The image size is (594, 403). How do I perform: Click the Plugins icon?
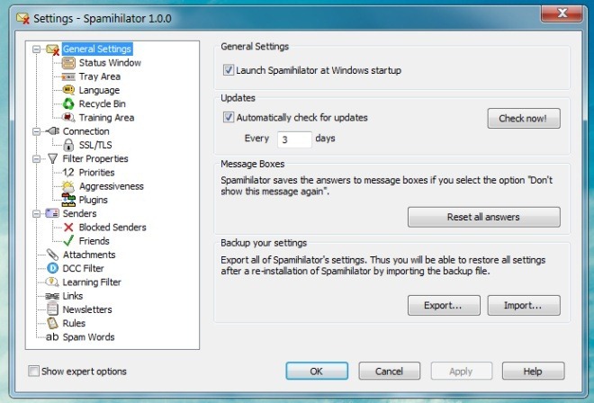tap(68, 200)
